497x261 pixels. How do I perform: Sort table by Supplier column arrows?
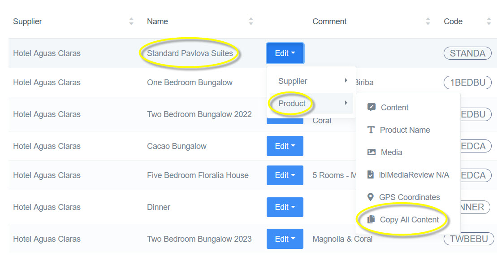click(131, 22)
